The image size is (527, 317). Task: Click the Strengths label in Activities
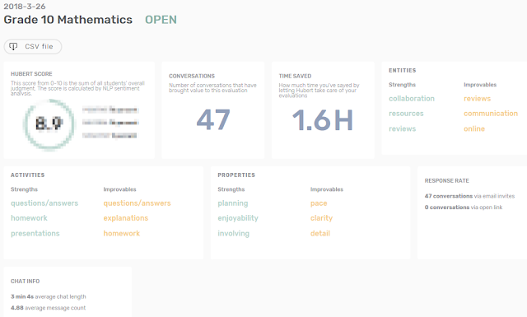point(24,189)
